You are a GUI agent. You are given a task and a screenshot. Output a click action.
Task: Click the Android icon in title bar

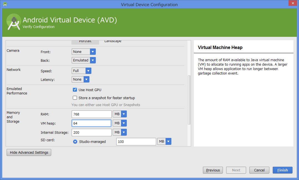[x=5, y=4]
